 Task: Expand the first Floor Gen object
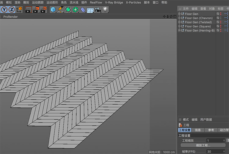pos(179,14)
